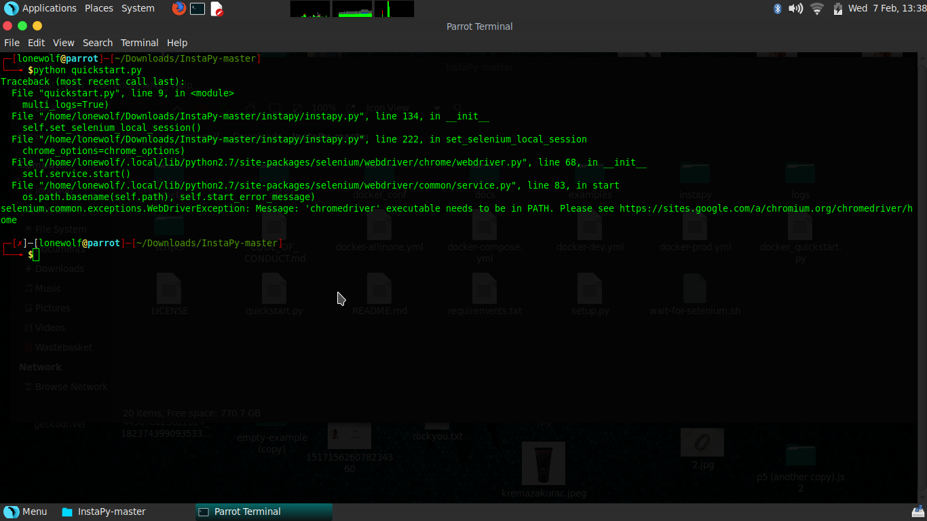Click the first lonewolf@parrot prompt line above the command
The height and width of the screenshot is (521, 927).
point(131,58)
